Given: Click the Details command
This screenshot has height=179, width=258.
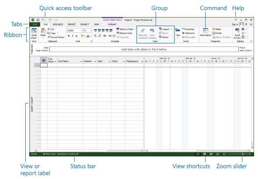Looking at the screenshot, I should pyautogui.click(x=217, y=33).
